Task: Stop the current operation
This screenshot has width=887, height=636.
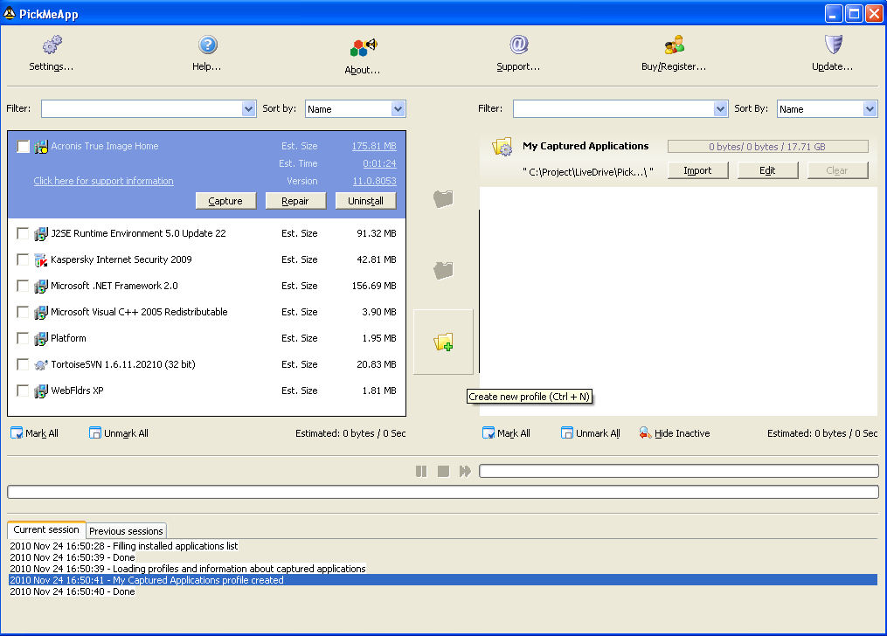Action: tap(444, 471)
